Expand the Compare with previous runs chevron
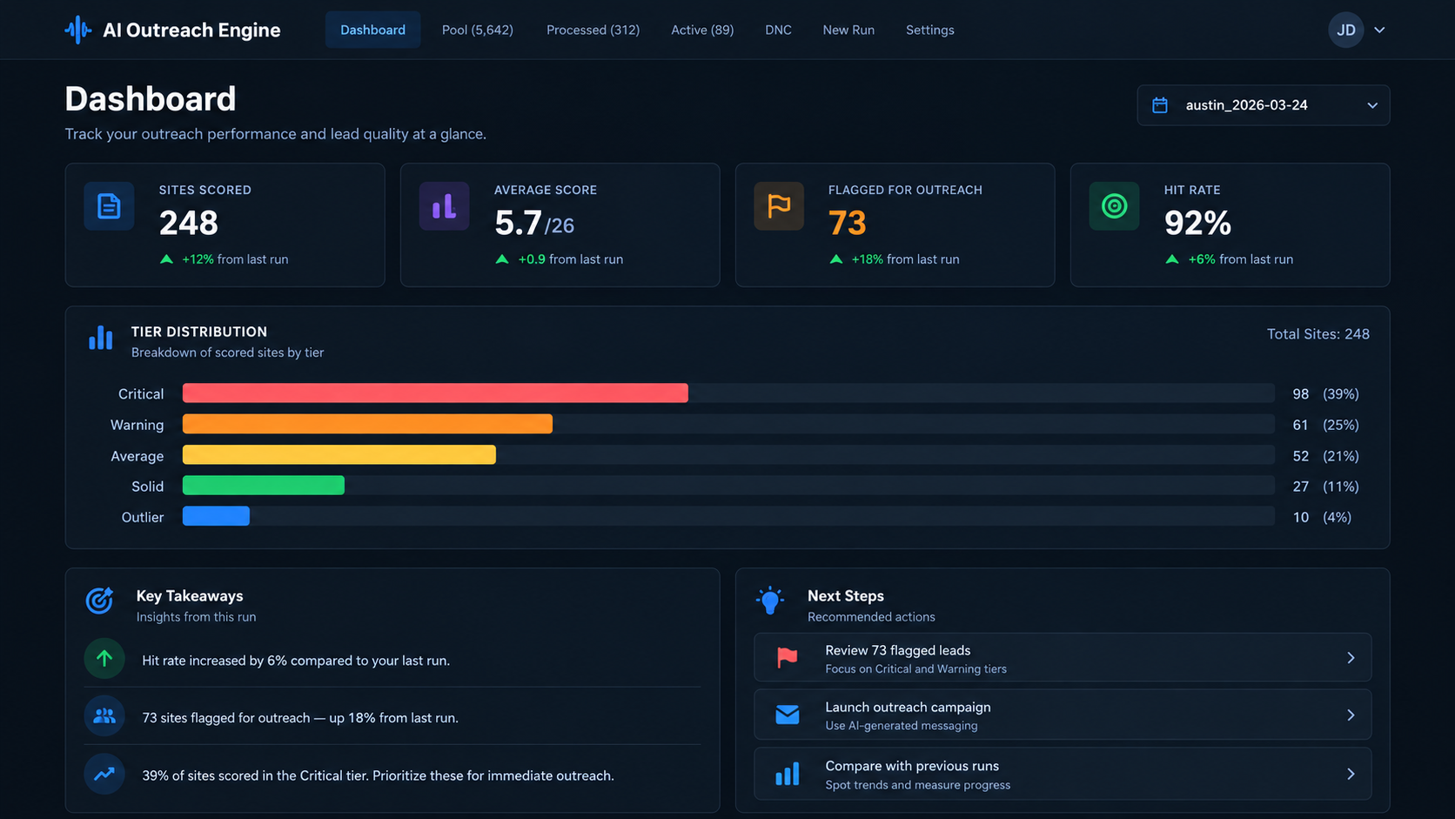Viewport: 1455px width, 819px height. [x=1351, y=774]
